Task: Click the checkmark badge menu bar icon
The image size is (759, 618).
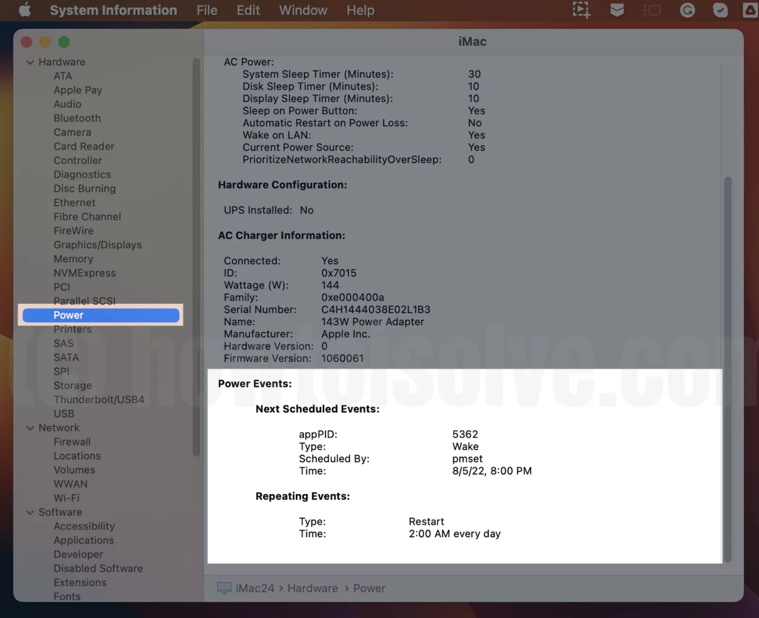Action: 720,10
